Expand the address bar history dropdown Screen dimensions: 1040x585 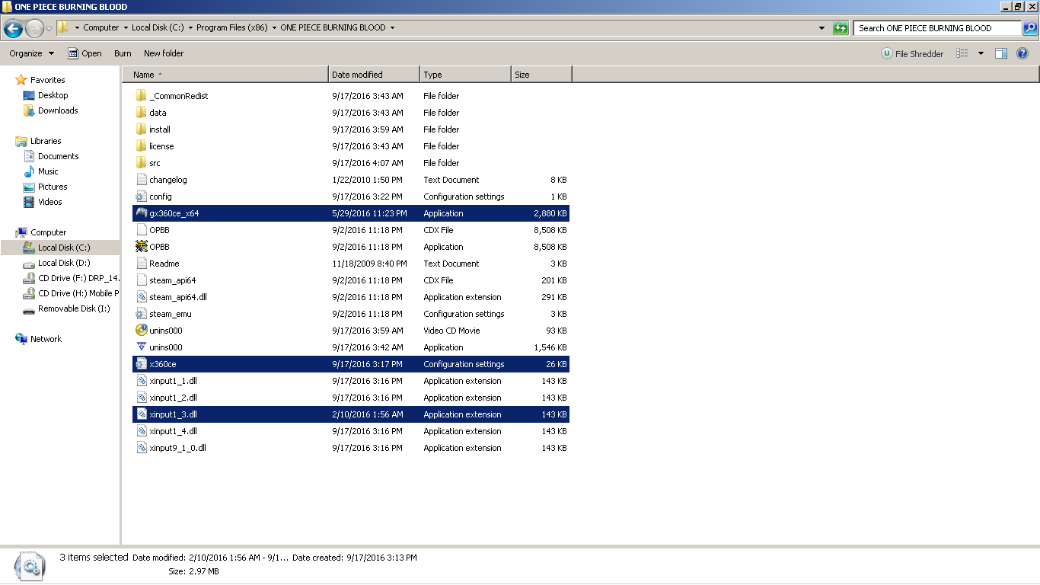821,28
